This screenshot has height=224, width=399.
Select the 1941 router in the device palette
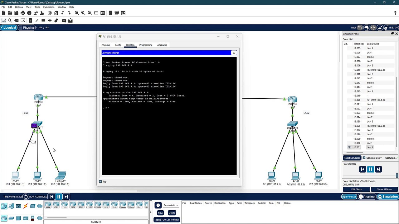coord(65,205)
